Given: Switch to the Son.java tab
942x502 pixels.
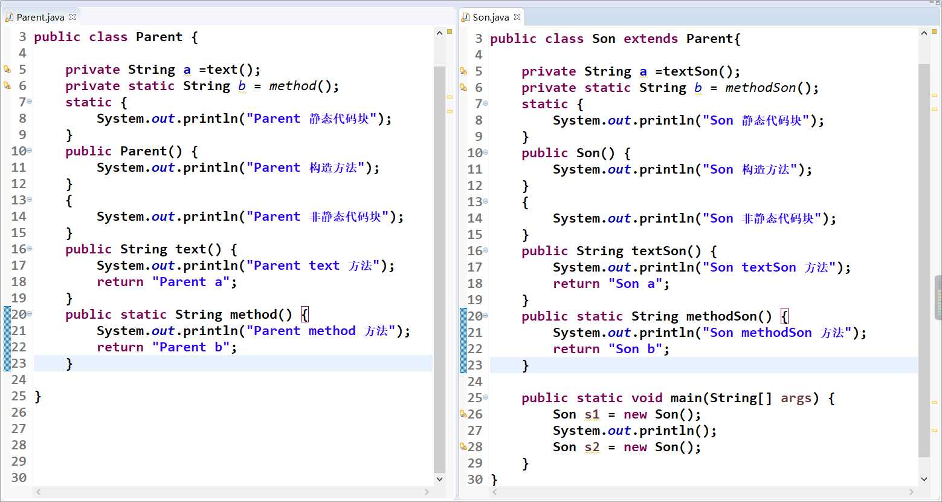Looking at the screenshot, I should (491, 17).
